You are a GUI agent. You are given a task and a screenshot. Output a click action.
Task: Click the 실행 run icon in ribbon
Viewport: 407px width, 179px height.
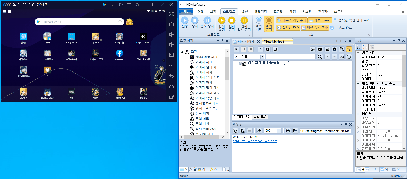tap(185, 20)
